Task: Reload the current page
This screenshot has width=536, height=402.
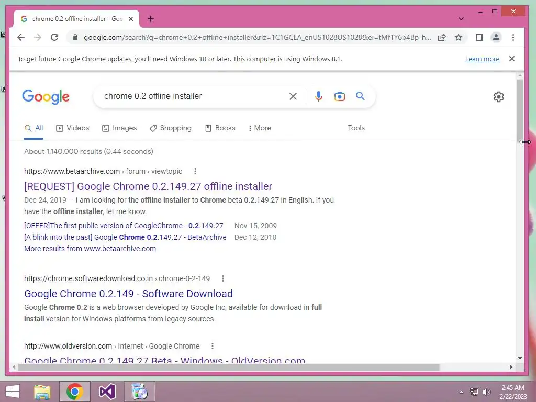Action: 54,37
